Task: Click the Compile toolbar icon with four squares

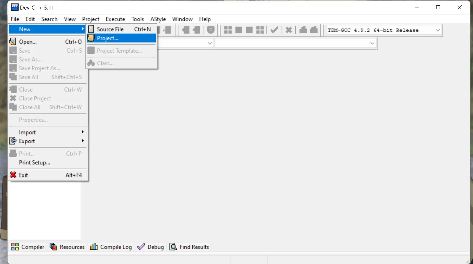Action: [x=228, y=30]
